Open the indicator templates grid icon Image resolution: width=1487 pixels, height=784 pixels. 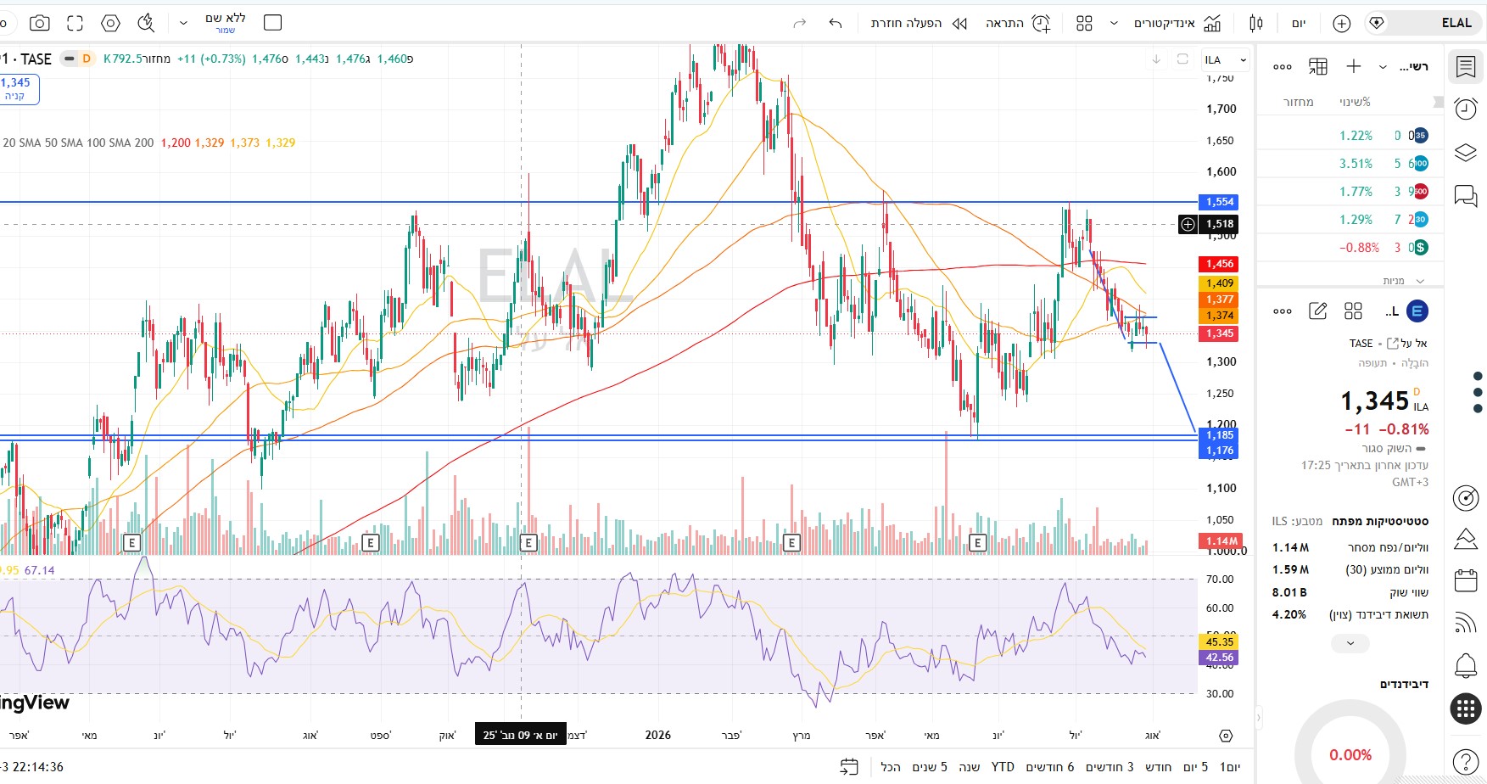[1084, 23]
